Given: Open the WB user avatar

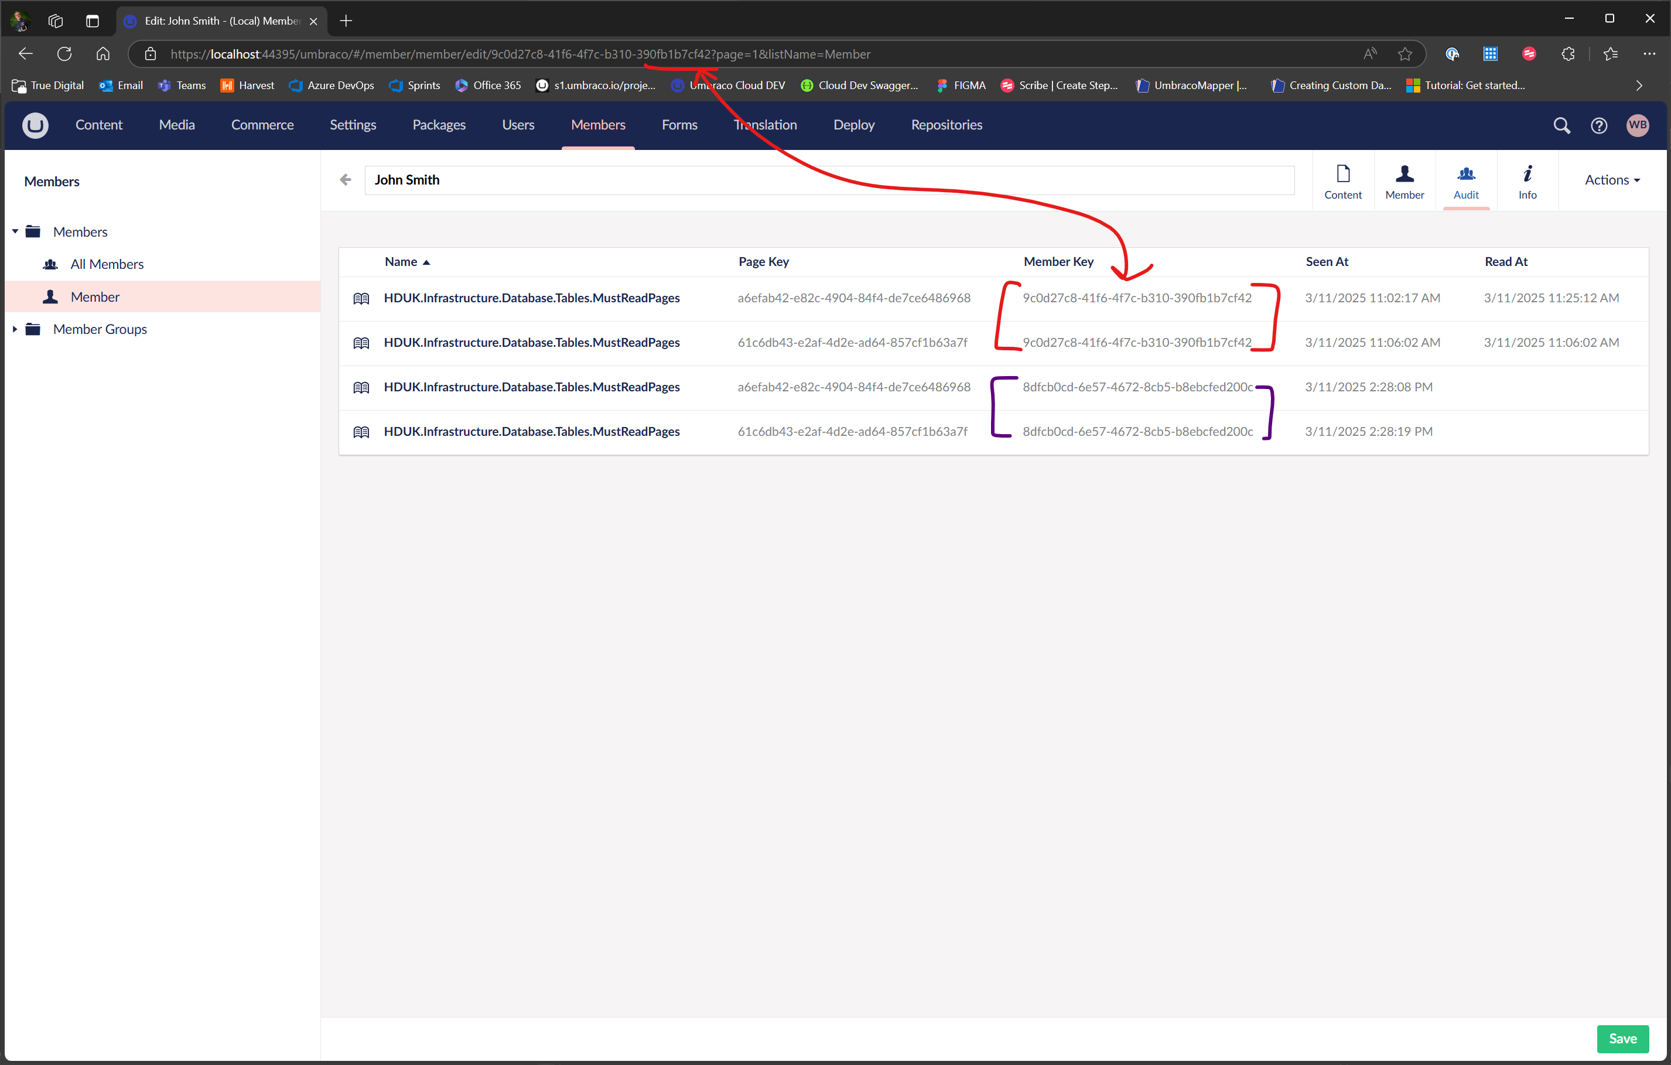Looking at the screenshot, I should point(1638,125).
